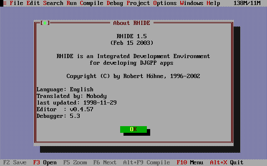Click the green OK button
Screen dimensions: 267x166
133,129
